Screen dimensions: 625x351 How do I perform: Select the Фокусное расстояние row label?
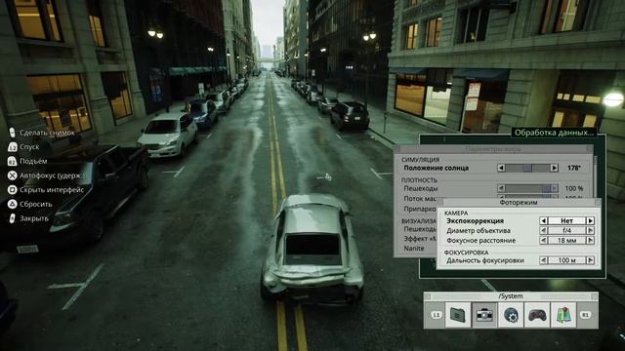[481, 241]
